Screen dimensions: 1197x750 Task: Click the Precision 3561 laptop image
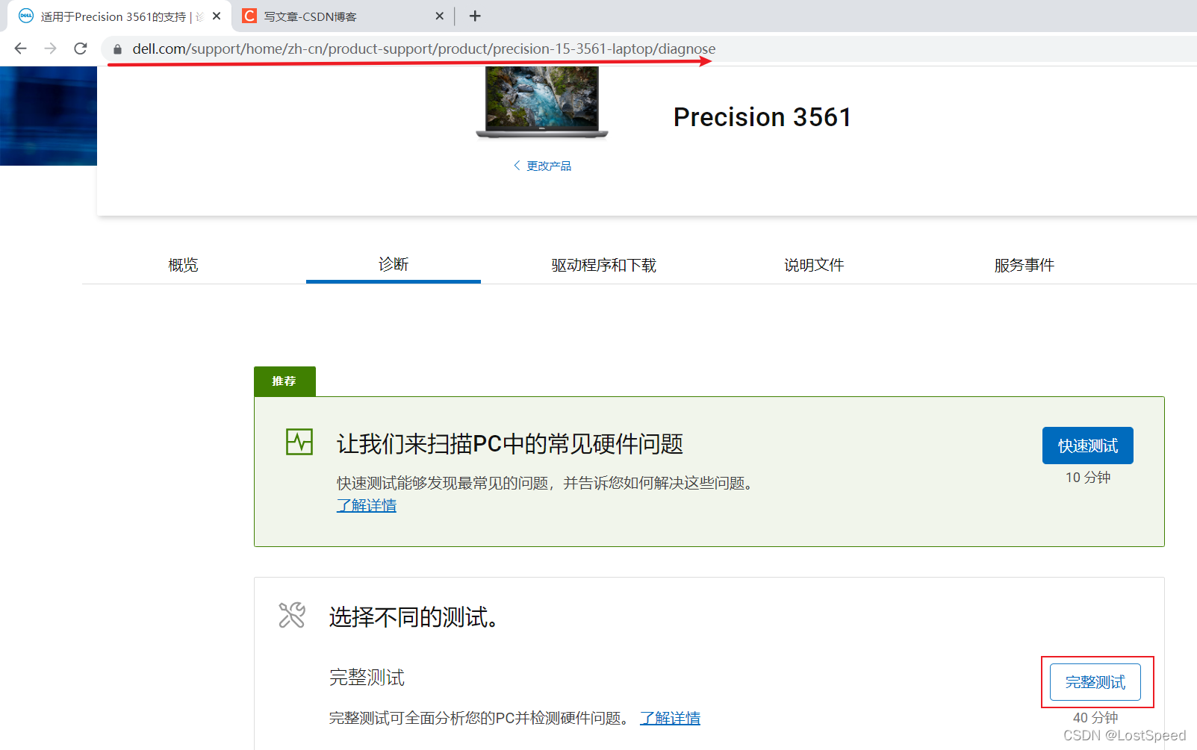pyautogui.click(x=542, y=102)
